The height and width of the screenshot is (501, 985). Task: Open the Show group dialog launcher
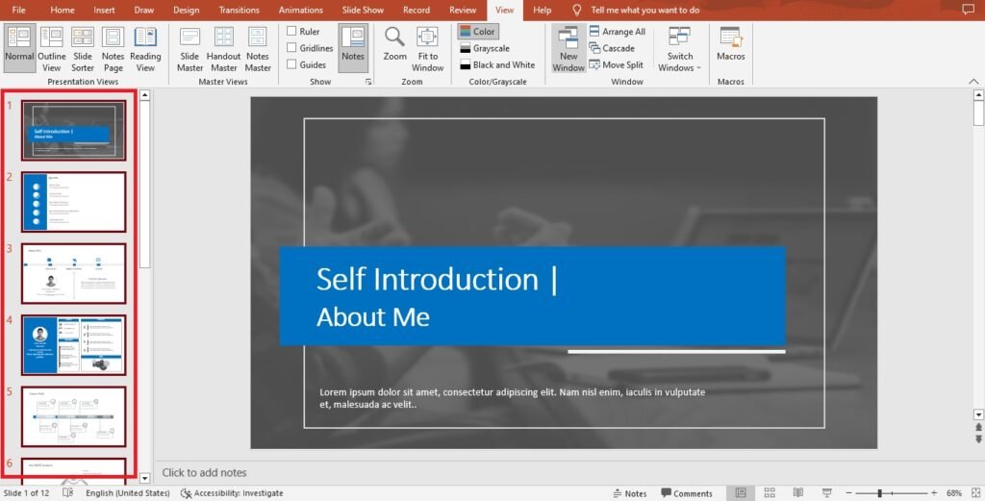368,82
